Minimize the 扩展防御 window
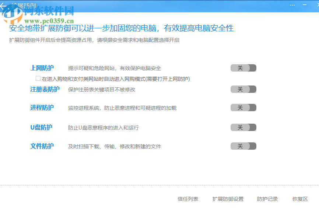Screen dimensions: 319x211 coord(305,5)
